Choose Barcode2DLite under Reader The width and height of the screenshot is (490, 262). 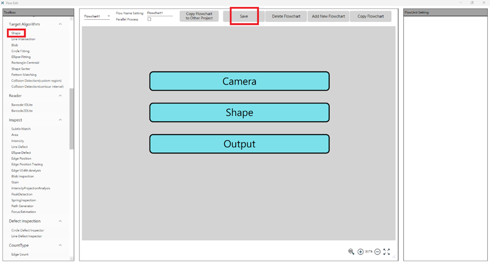[22, 111]
